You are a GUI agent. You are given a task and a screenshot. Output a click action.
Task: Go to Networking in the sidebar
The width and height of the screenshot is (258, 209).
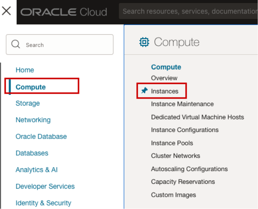pos(33,120)
